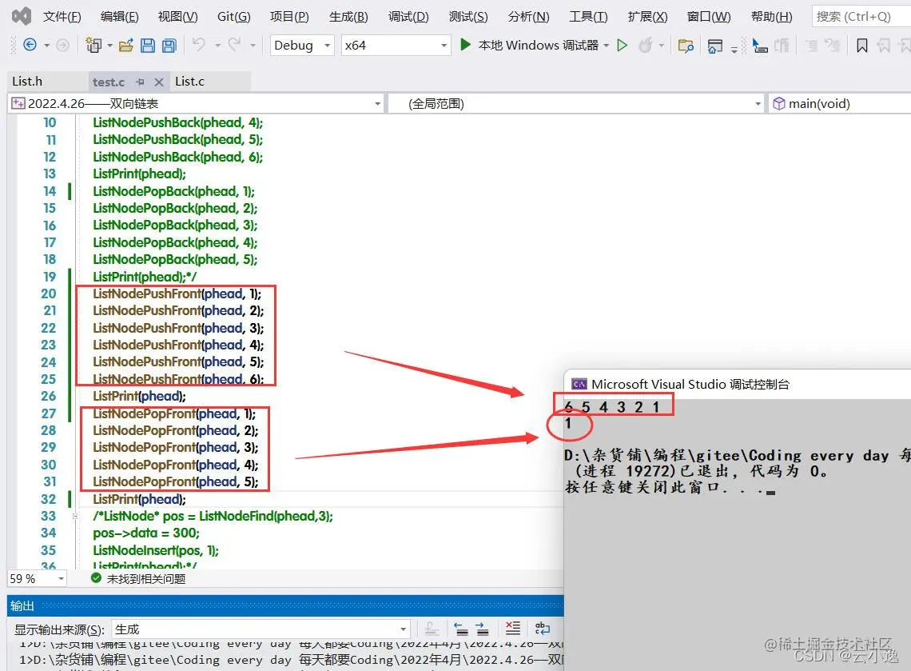This screenshot has height=671, width=911.
Task: Click the Hot Reload flame icon
Action: point(646,45)
